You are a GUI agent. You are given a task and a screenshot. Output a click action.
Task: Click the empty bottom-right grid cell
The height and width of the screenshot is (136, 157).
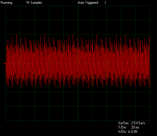[x=143, y=114]
